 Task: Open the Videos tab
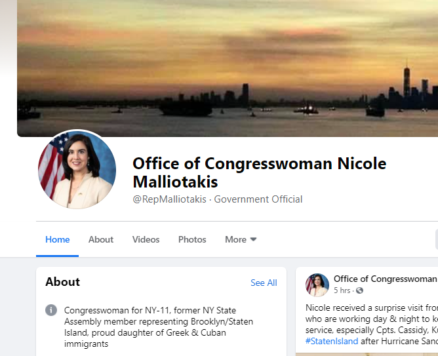click(146, 239)
